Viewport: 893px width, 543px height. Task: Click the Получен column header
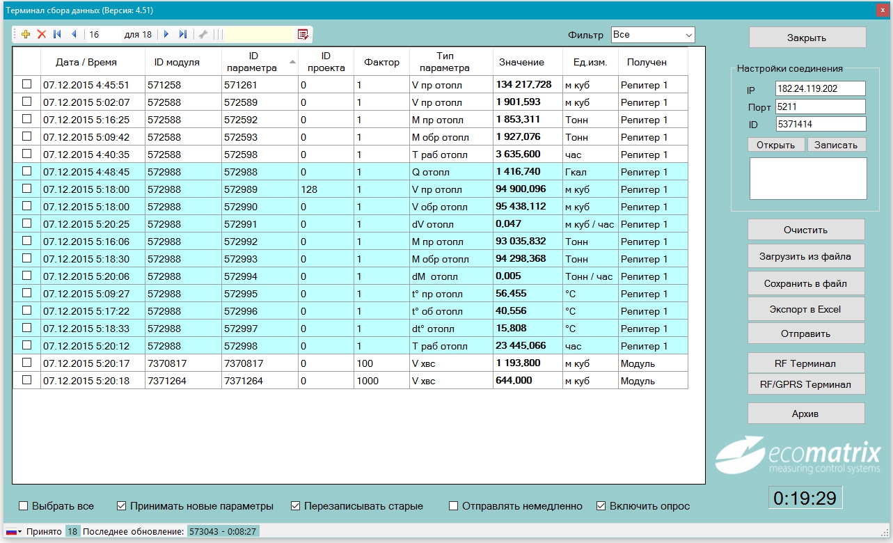tap(654, 62)
